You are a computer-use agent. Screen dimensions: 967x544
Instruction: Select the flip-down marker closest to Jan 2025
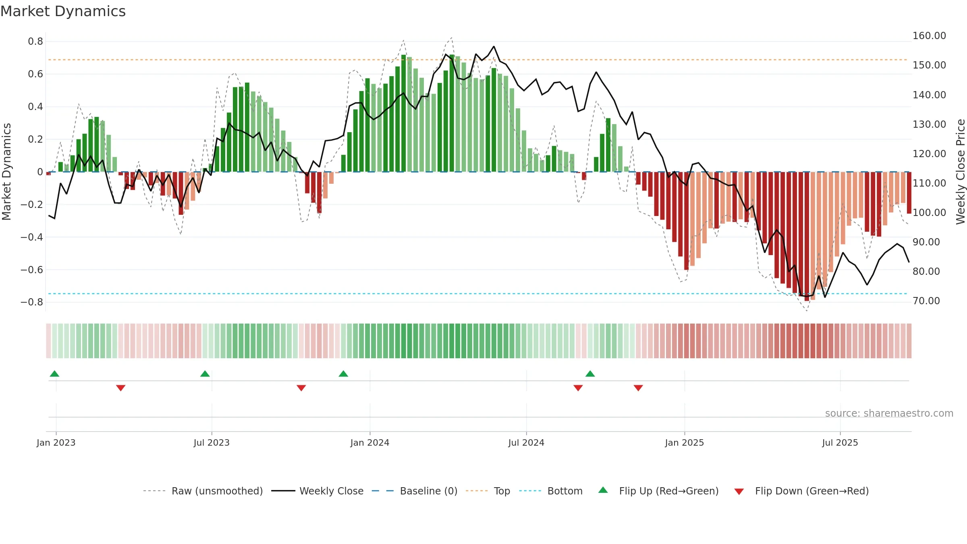click(x=638, y=388)
